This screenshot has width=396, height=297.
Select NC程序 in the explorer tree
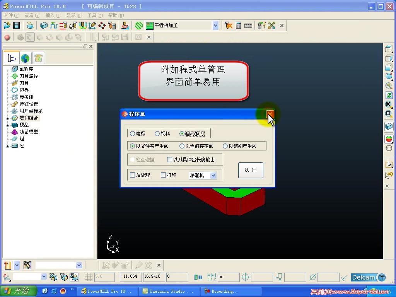[26, 69]
